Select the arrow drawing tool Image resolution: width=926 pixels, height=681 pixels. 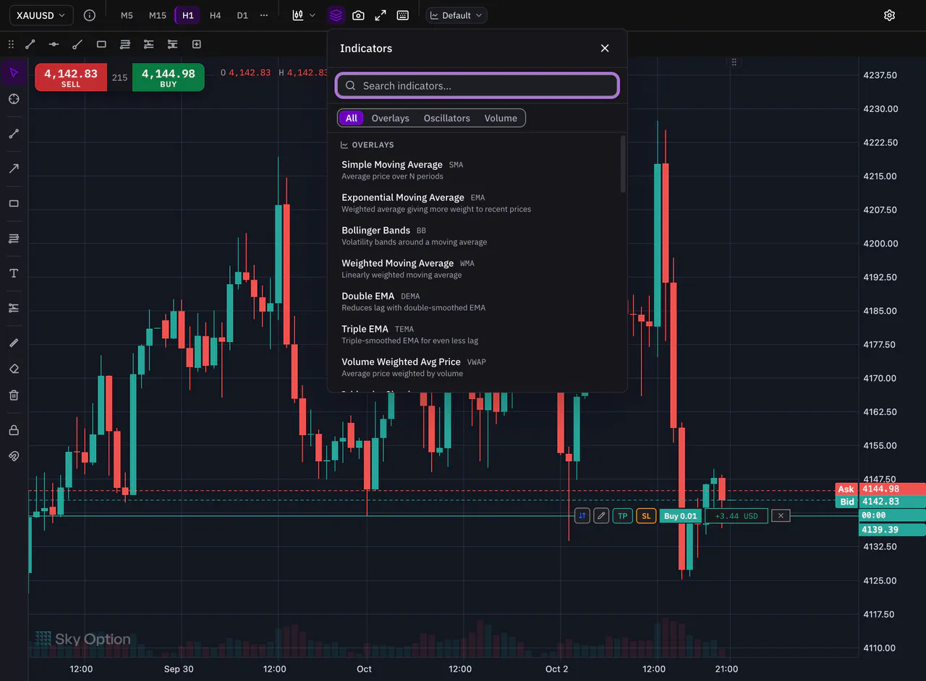click(14, 168)
